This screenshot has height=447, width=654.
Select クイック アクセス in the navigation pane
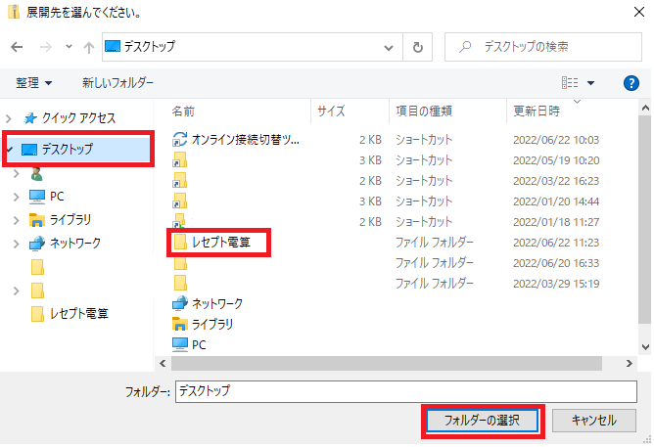(70, 118)
